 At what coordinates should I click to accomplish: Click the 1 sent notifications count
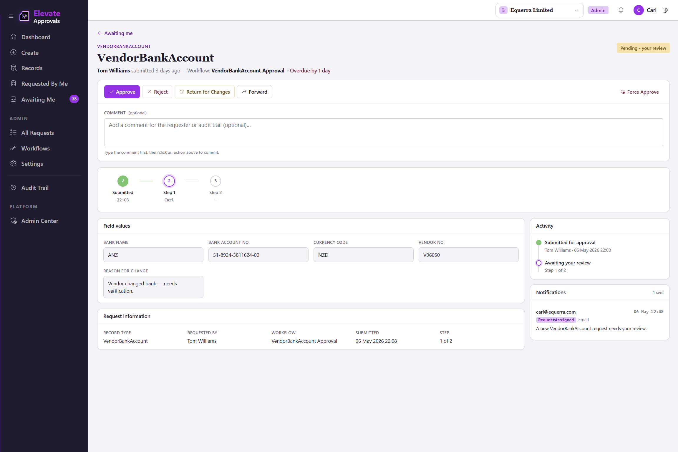[658, 292]
